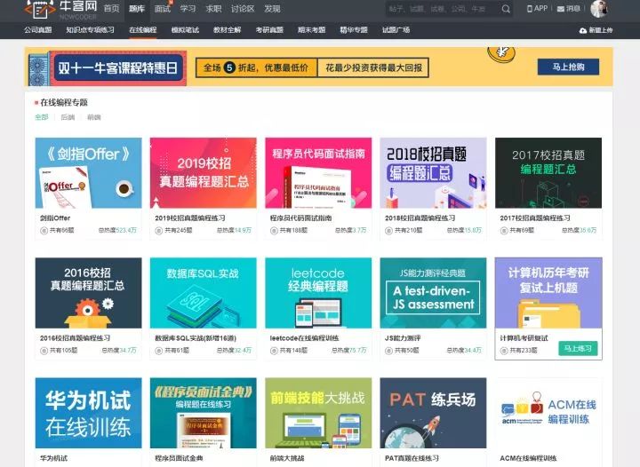640x467 pixels.
Task: Switch to the 知识点专项练习 tab
Action: [90, 30]
